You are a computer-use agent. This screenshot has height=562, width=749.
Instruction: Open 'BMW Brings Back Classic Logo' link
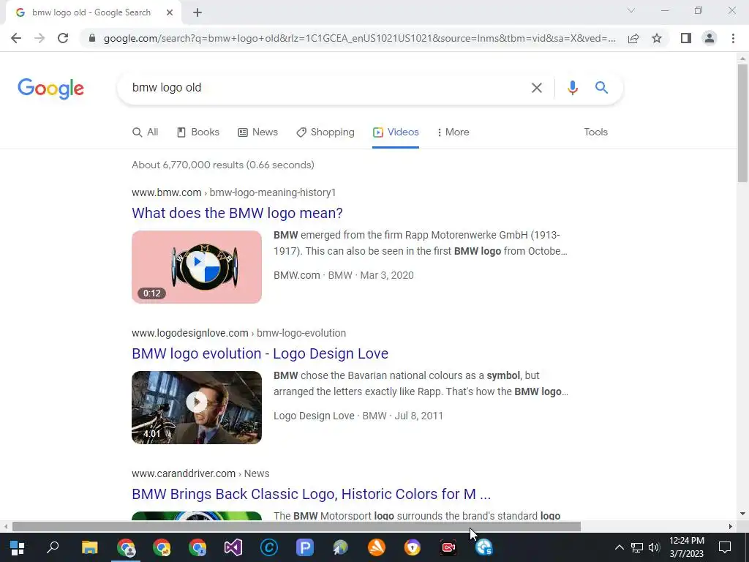[312, 494]
